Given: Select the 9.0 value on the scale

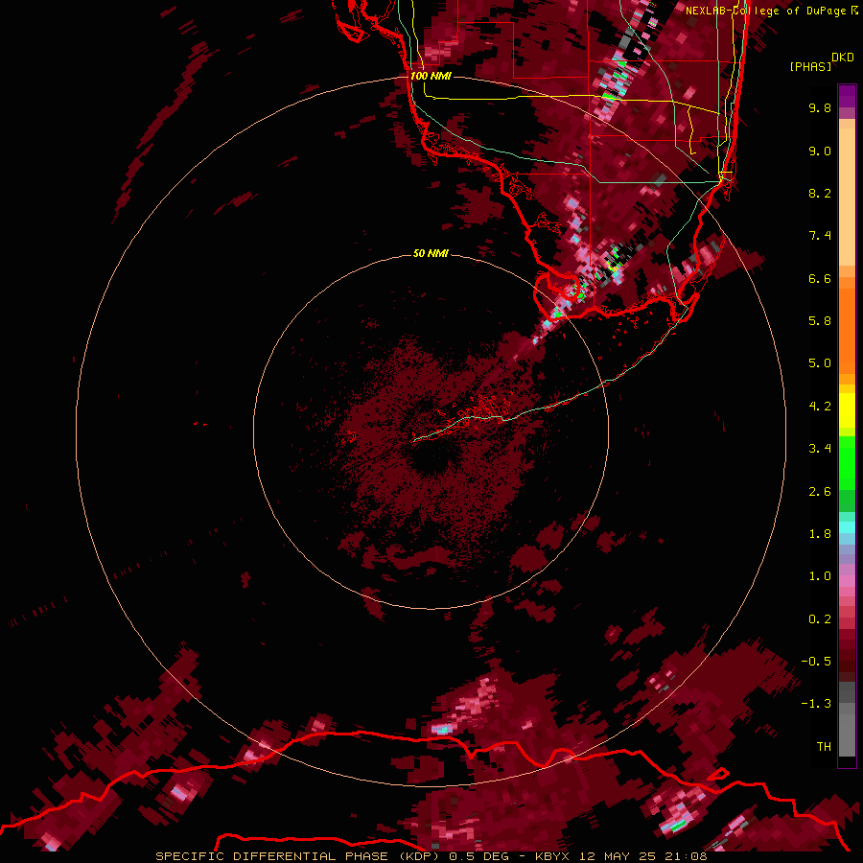Looking at the screenshot, I should pyautogui.click(x=820, y=151).
